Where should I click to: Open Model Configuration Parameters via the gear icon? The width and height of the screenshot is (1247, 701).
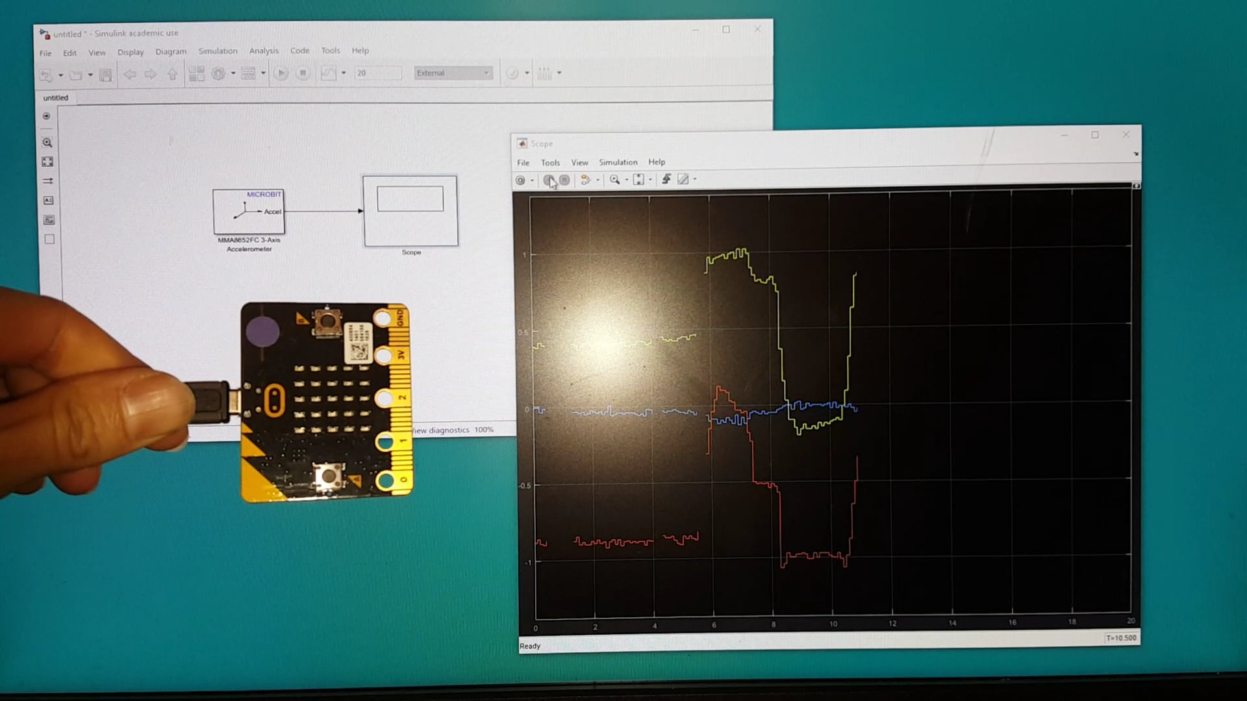click(218, 73)
